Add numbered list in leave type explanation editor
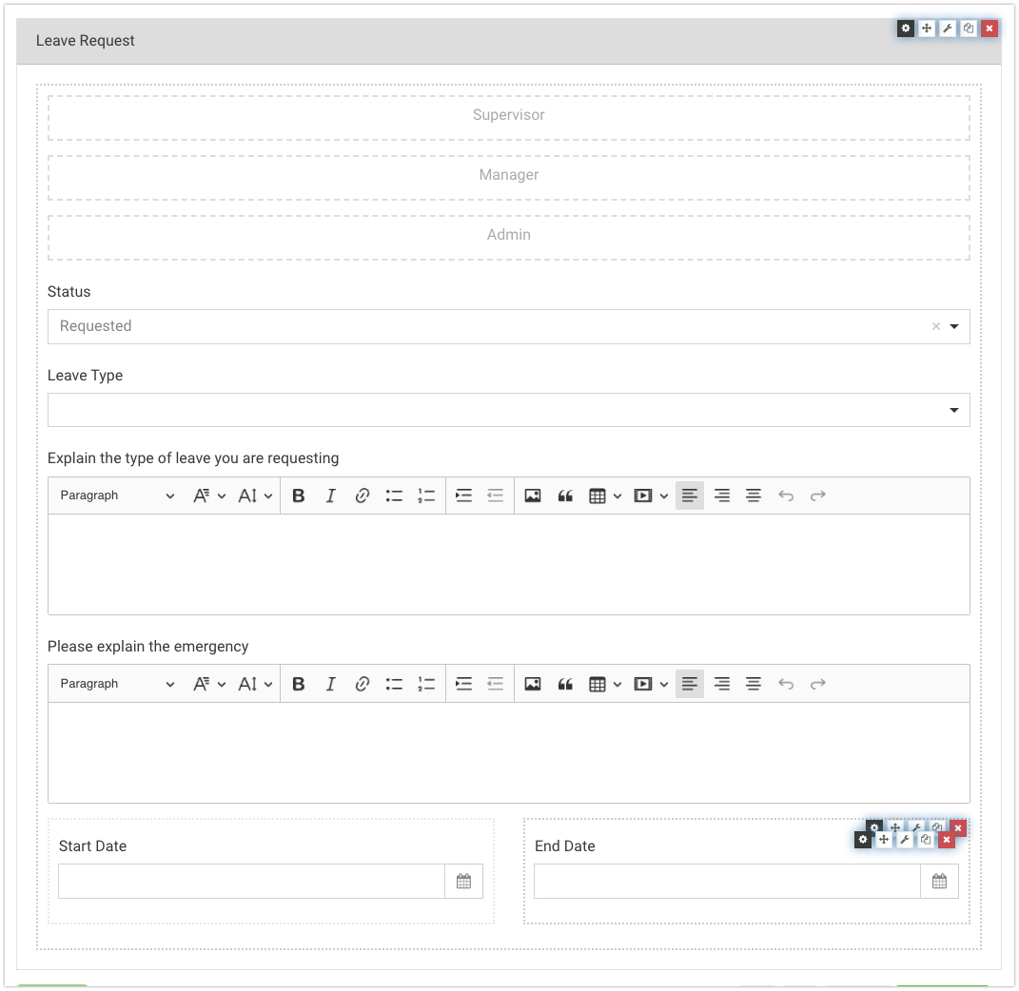This screenshot has height=991, width=1019. pyautogui.click(x=426, y=495)
